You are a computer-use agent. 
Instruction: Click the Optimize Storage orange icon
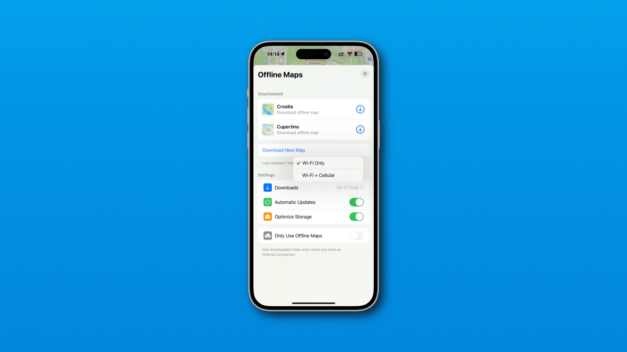point(267,217)
